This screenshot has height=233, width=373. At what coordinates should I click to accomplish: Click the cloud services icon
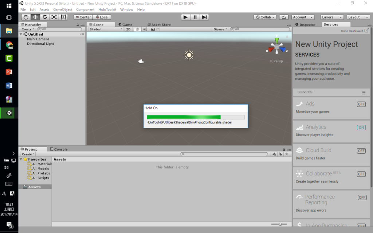(x=283, y=17)
